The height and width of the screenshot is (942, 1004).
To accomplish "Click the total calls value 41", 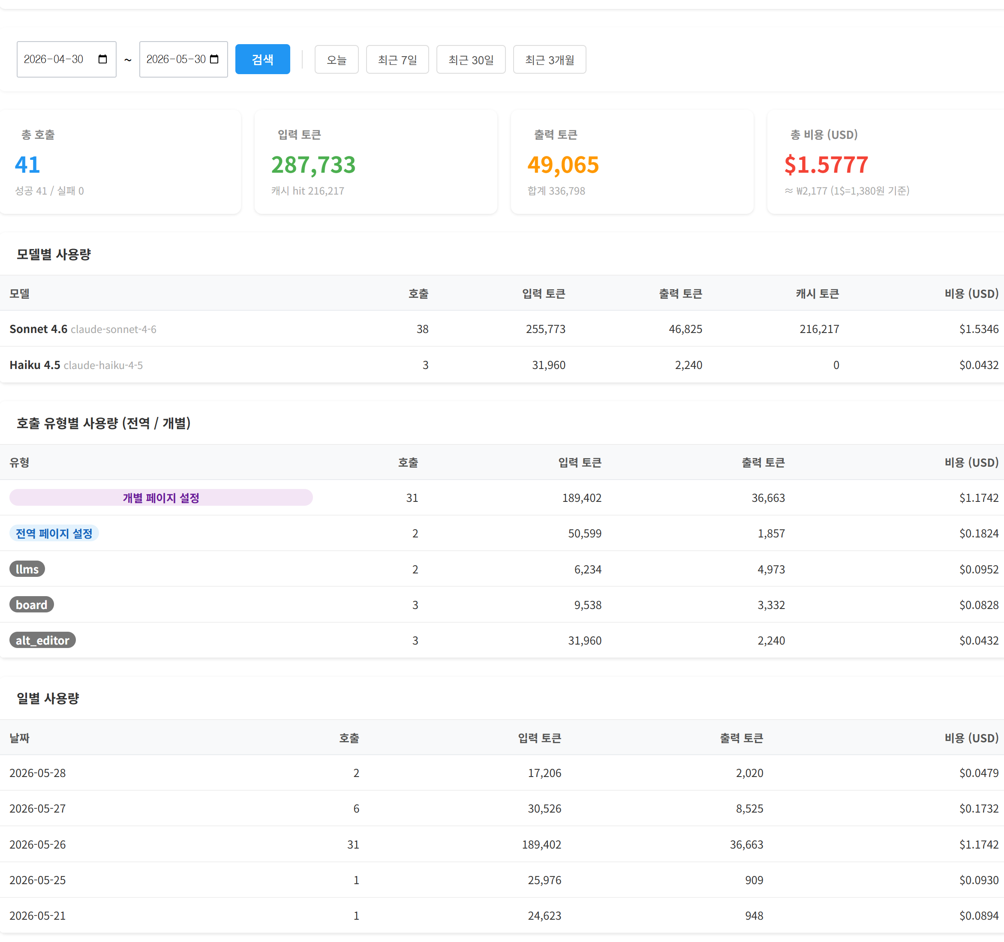I will click(x=27, y=165).
